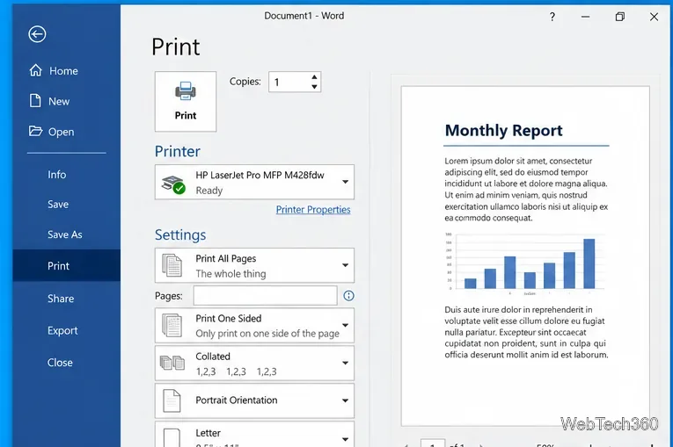Open the Share section
Image resolution: width=673 pixels, height=447 pixels.
[61, 299]
